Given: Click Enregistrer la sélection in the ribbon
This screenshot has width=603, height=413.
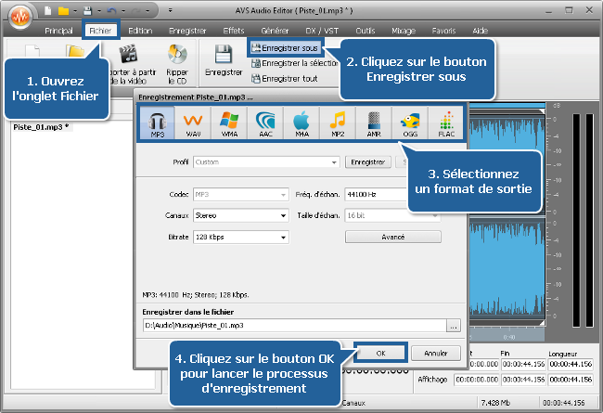Looking at the screenshot, I should pyautogui.click(x=295, y=63).
